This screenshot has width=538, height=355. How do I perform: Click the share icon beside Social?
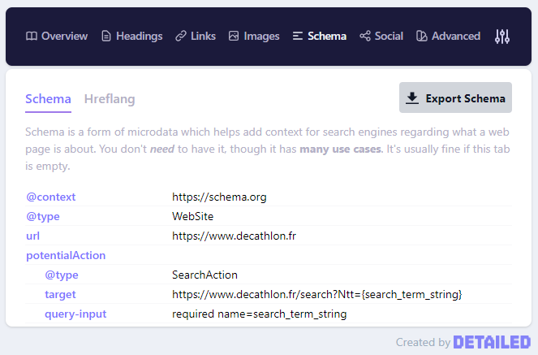(x=365, y=36)
